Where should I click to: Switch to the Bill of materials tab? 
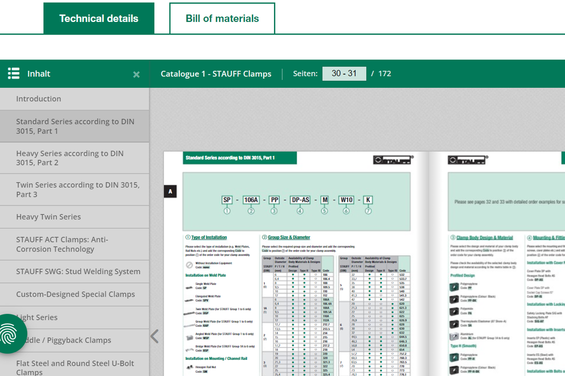[222, 18]
